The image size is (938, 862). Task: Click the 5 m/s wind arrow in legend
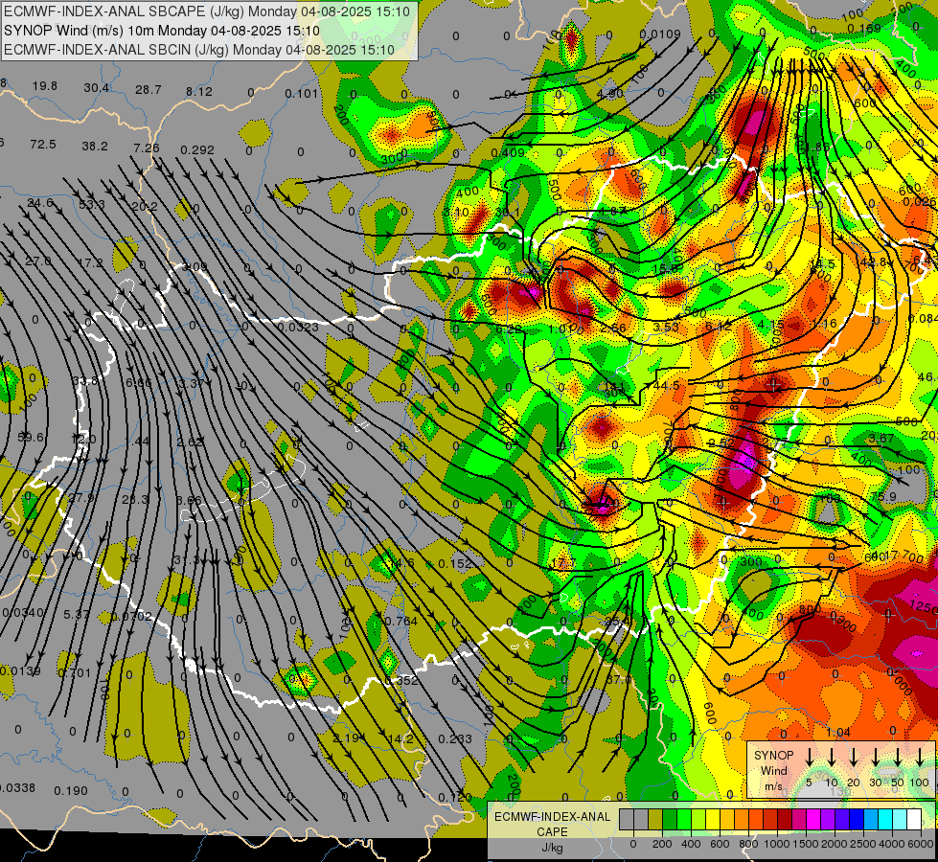point(810,758)
